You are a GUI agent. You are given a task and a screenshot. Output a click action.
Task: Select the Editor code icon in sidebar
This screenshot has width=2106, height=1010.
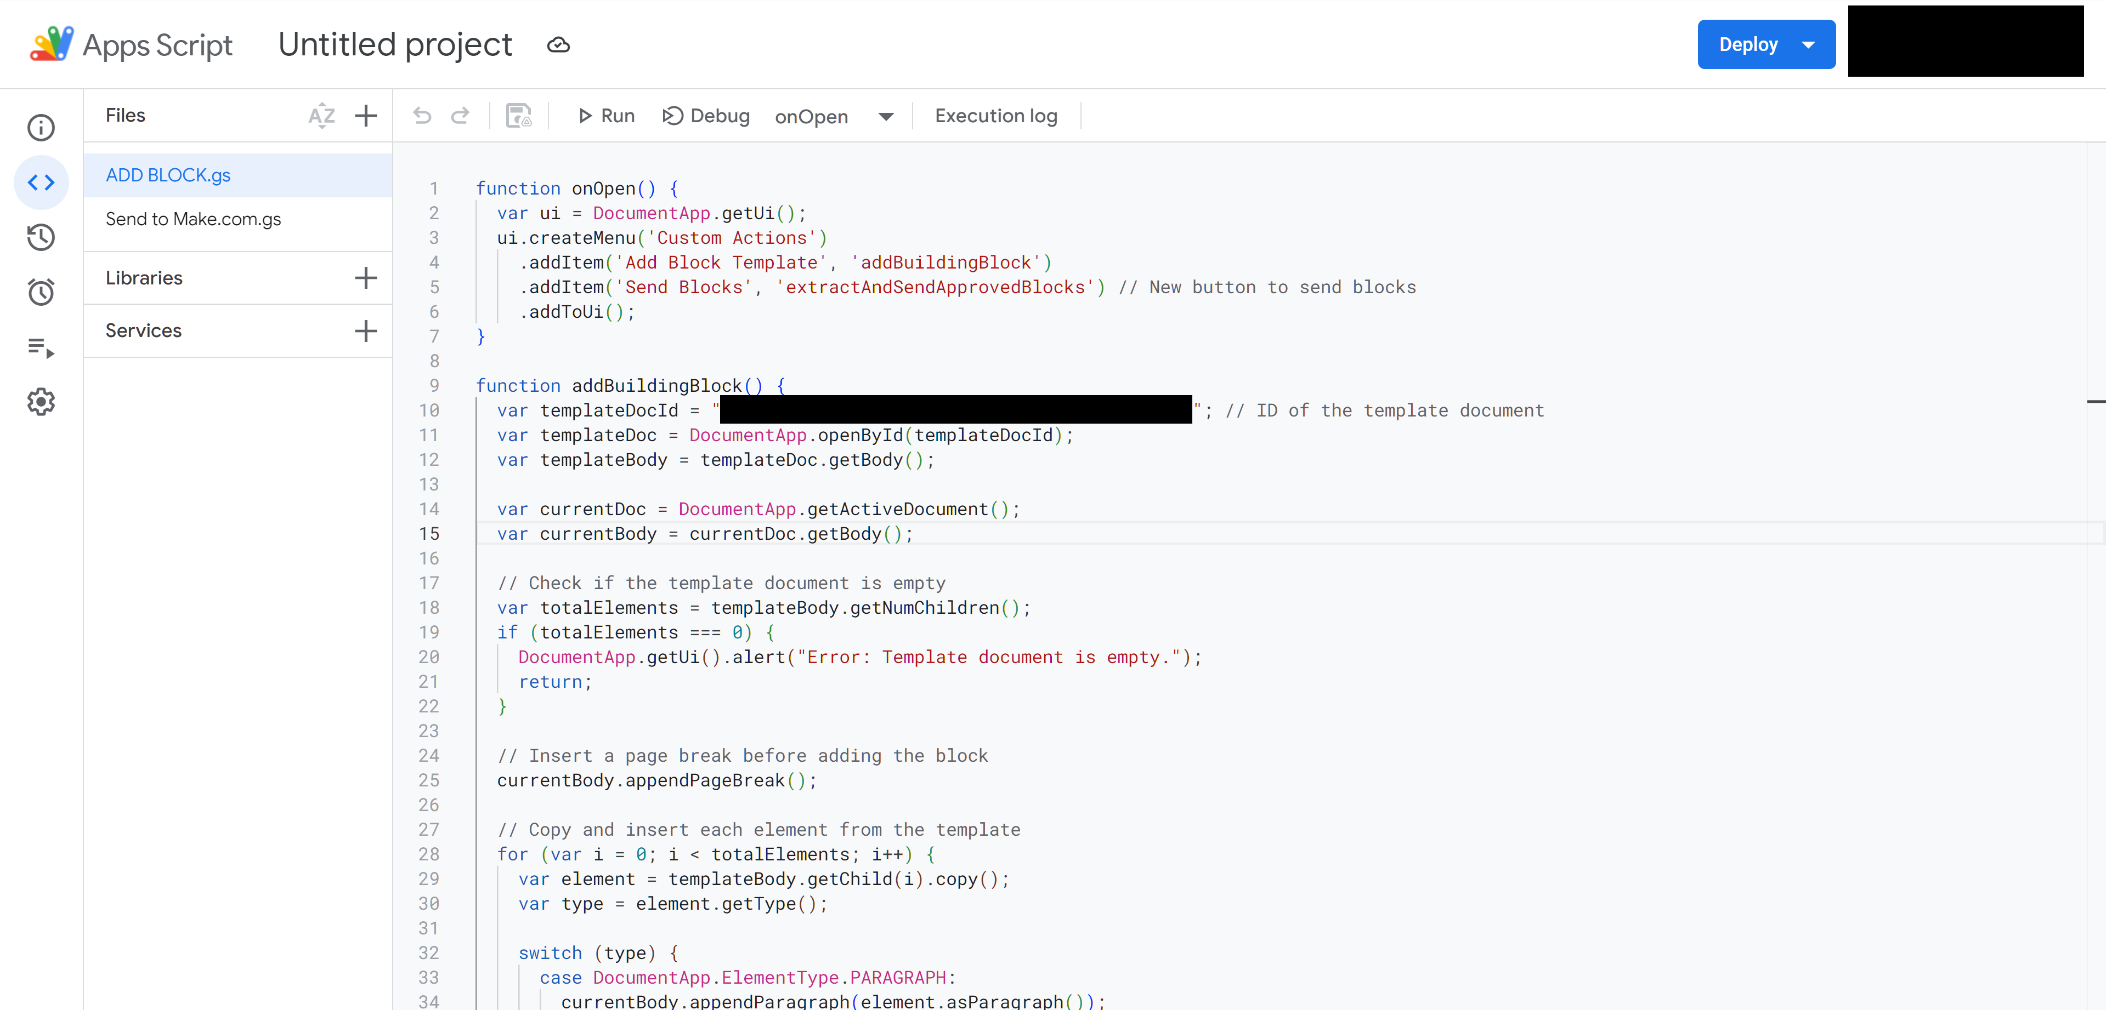(x=41, y=182)
